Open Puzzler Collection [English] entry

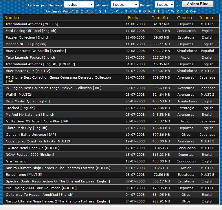tap(28, 37)
